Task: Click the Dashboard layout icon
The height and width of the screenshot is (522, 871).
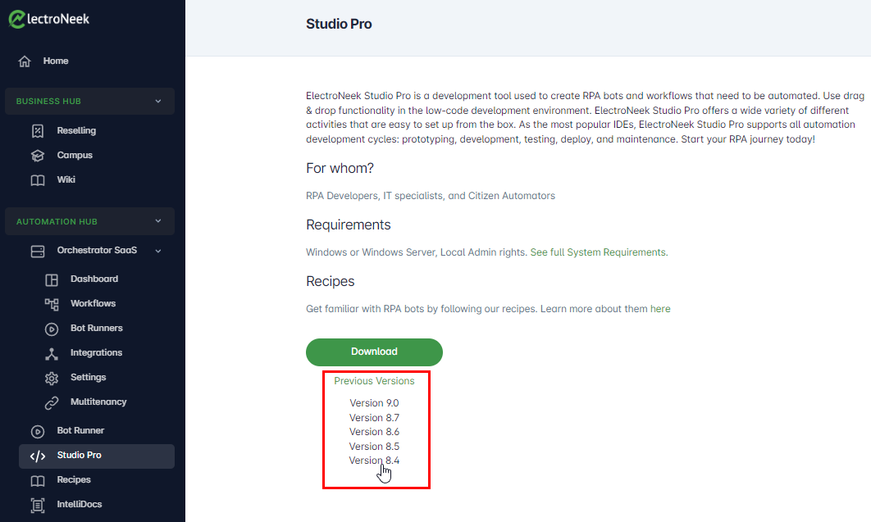Action: tap(51, 279)
